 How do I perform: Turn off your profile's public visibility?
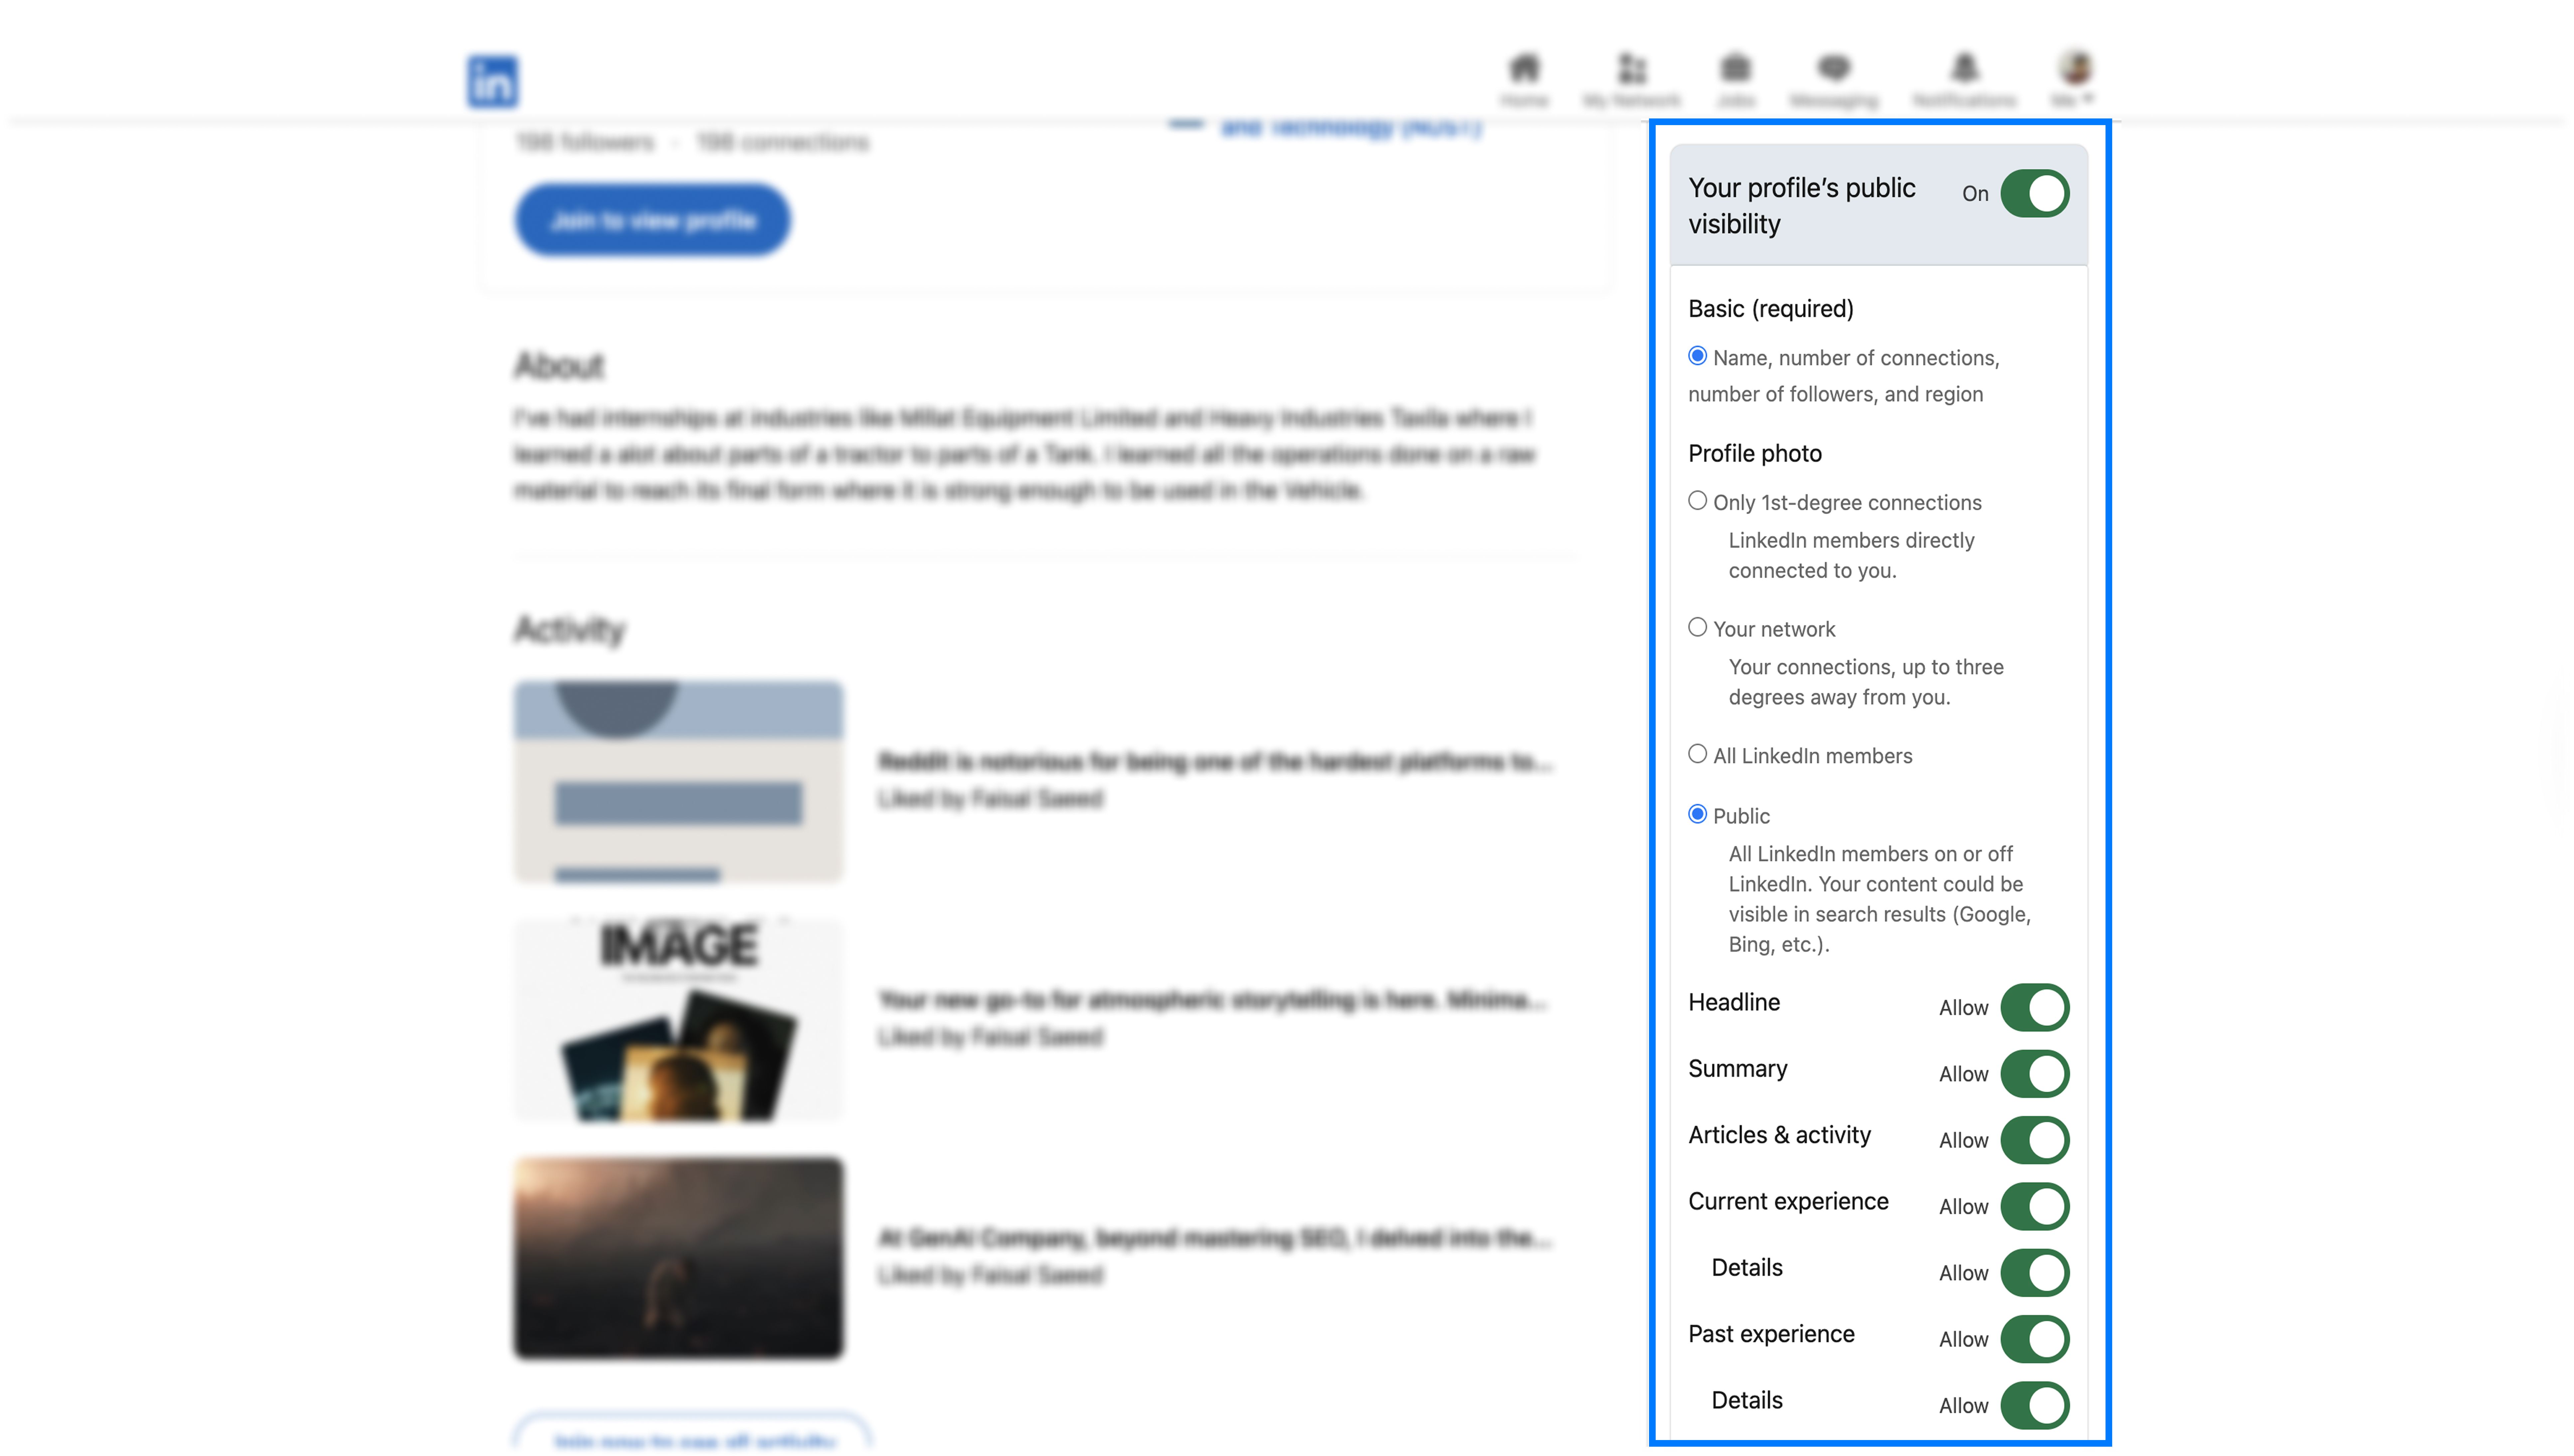coord(2036,193)
